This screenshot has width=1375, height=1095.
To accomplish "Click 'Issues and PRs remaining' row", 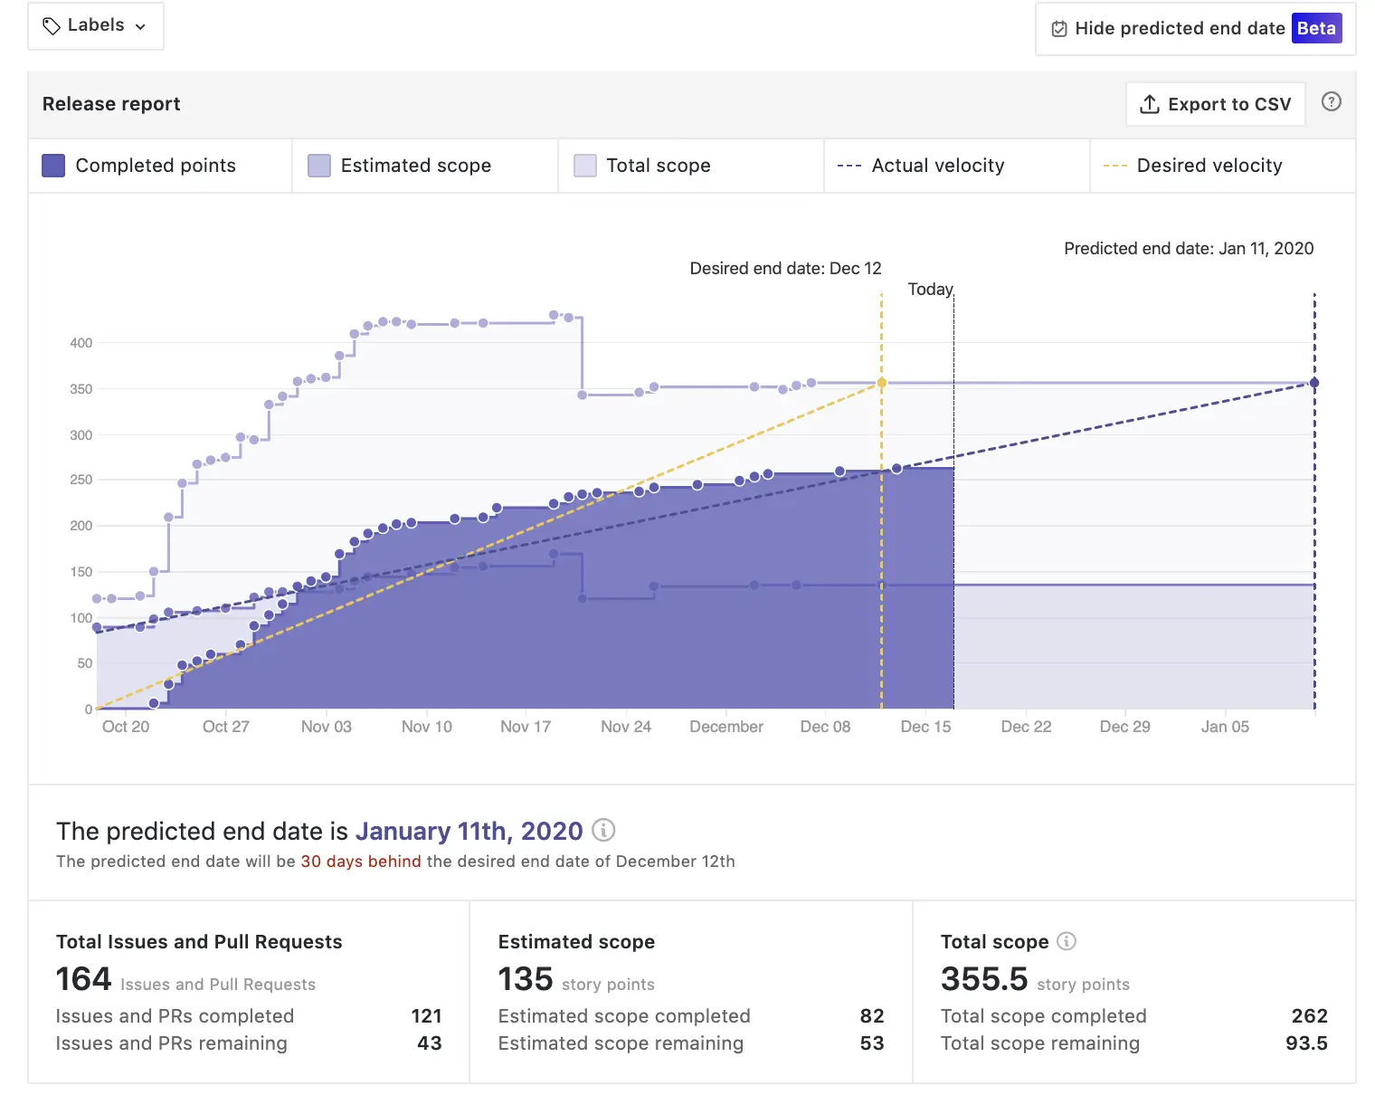I will 249,1043.
